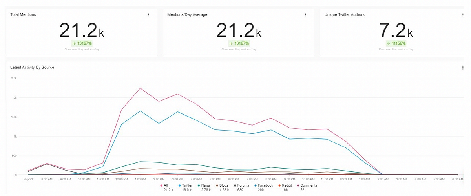Viewport: 471px width, 196px height.
Task: Click the Mentions/Day Average card title
Action: [187, 14]
